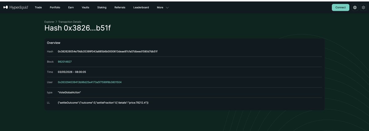Click the full transaction hash value
369x131 pixels.
click(x=107, y=51)
